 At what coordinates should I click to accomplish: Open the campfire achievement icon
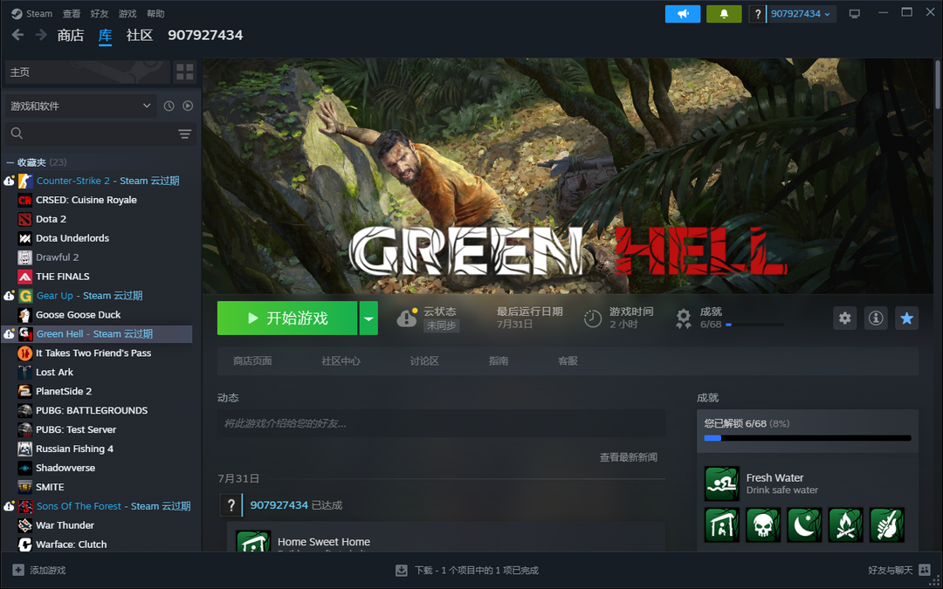tap(845, 524)
